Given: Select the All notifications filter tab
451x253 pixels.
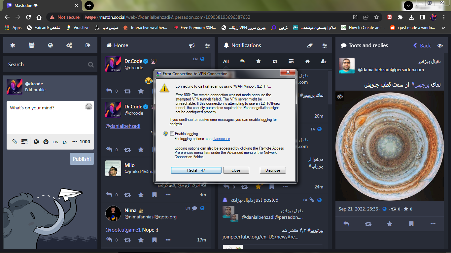Looking at the screenshot, I should 226,61.
